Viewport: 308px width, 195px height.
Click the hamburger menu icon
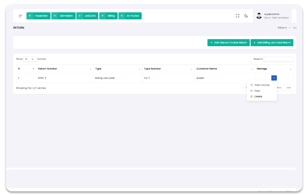point(20,16)
